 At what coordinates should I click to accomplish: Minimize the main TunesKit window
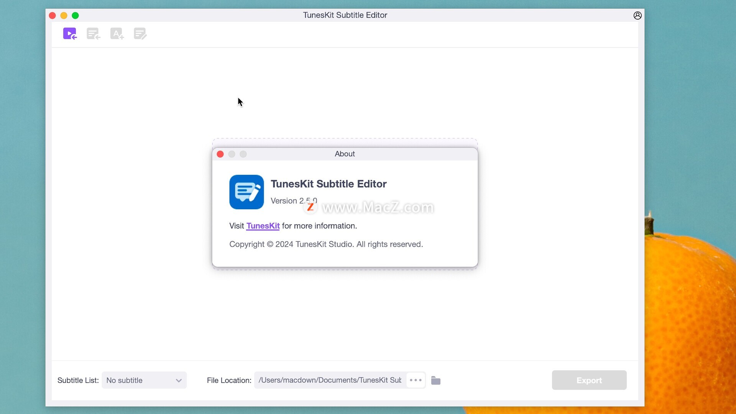(64, 15)
